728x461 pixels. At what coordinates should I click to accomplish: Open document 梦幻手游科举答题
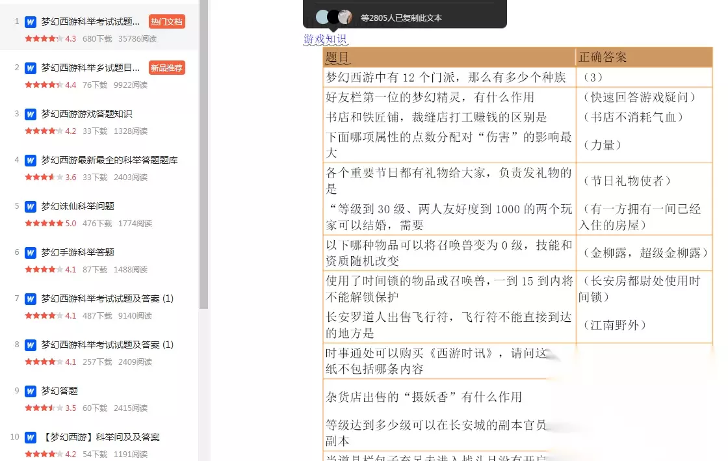(x=77, y=252)
